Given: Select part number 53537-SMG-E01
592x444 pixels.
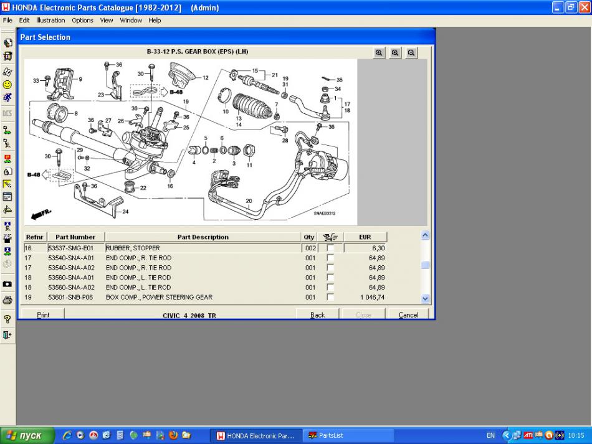Looking at the screenshot, I should coord(71,248).
